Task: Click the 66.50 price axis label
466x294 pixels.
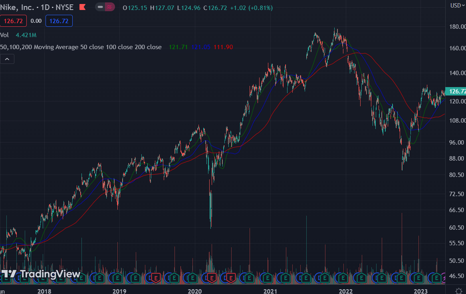Action: point(457,210)
